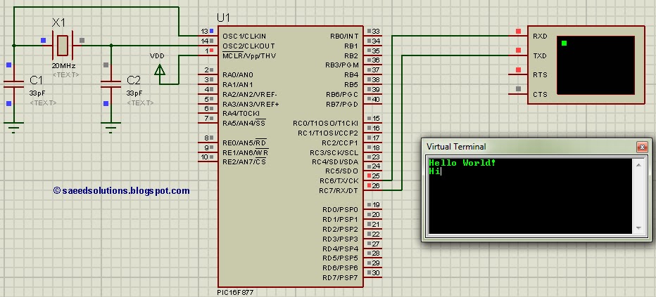Click inside the Virtual Terminal text area
Image resolution: width=656 pixels, height=297 pixels.
pyautogui.click(x=530, y=196)
